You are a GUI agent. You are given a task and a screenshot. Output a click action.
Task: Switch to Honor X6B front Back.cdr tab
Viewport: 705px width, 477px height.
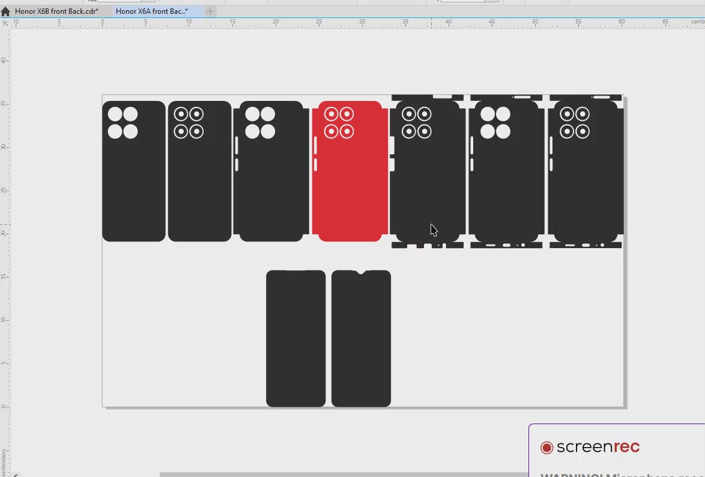(56, 11)
